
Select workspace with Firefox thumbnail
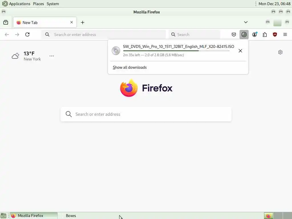(x=268, y=216)
